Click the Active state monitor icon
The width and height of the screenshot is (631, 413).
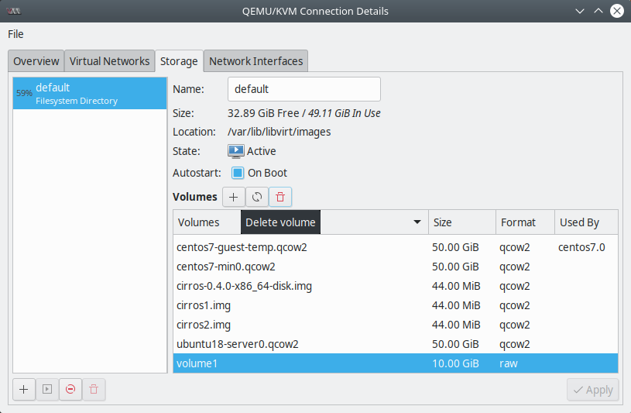pyautogui.click(x=236, y=152)
